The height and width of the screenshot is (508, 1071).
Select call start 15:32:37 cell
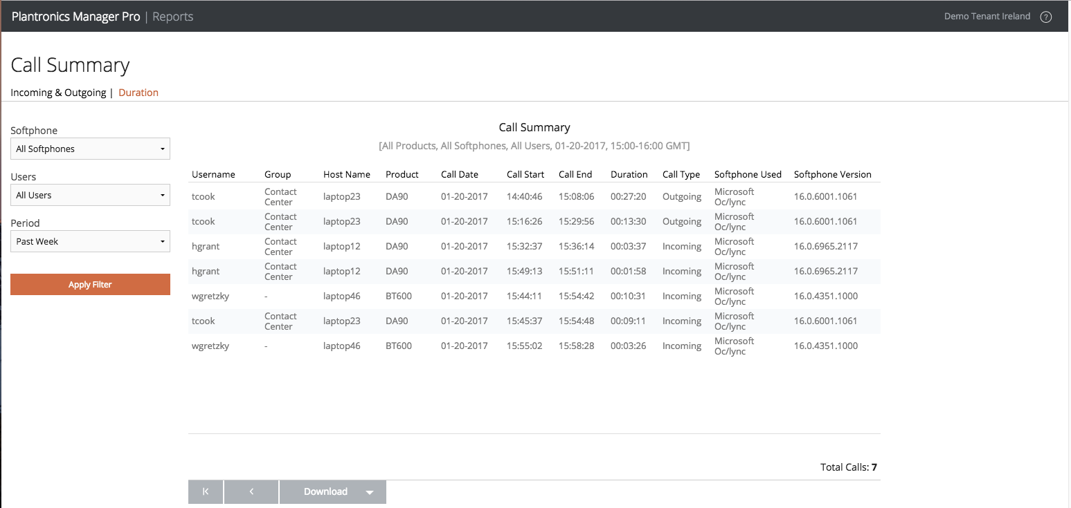[524, 246]
